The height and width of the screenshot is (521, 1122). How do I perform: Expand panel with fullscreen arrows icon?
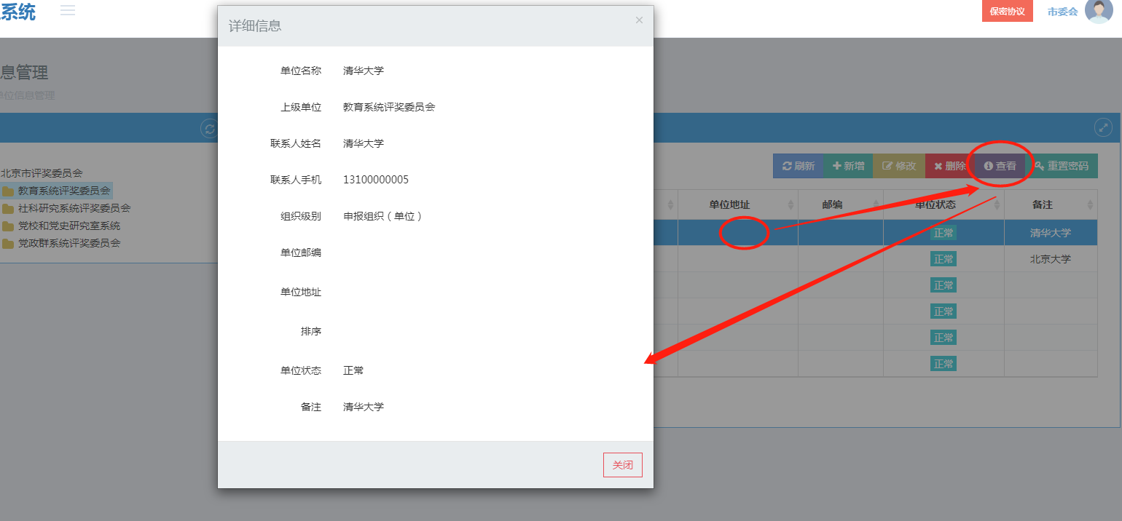pyautogui.click(x=1104, y=128)
